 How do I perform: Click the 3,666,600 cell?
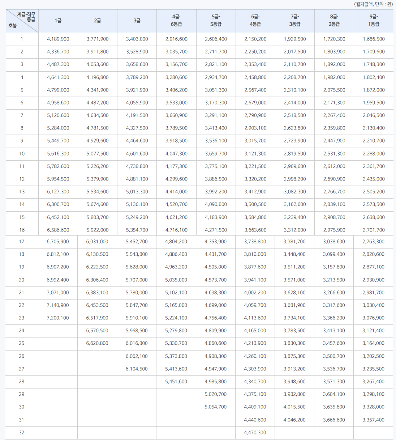coord(334,420)
